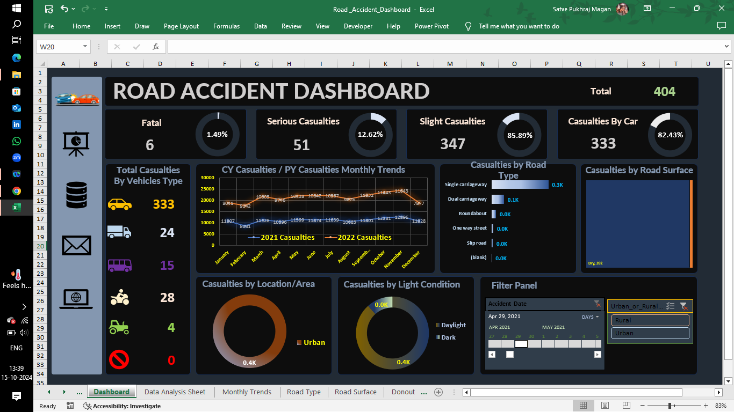734x412 pixels.
Task: Select Urban in the Urban_or_Rural slicer
Action: point(650,333)
